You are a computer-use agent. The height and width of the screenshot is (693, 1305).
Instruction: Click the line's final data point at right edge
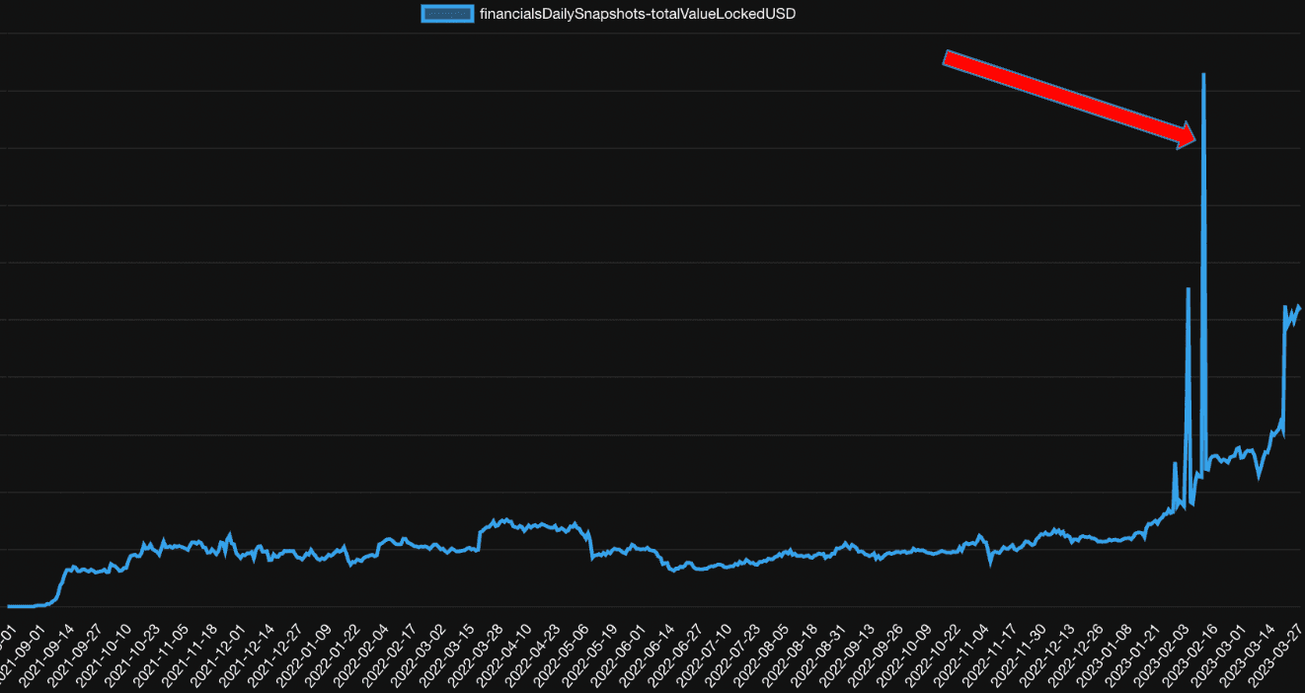click(x=1299, y=308)
